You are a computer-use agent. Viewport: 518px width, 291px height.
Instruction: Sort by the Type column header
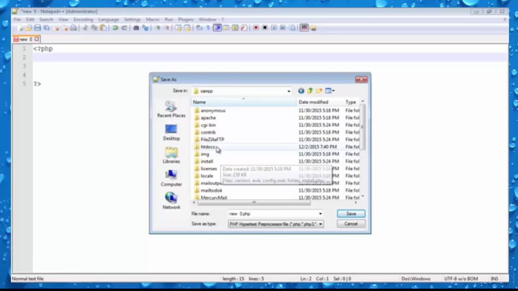pyautogui.click(x=351, y=102)
